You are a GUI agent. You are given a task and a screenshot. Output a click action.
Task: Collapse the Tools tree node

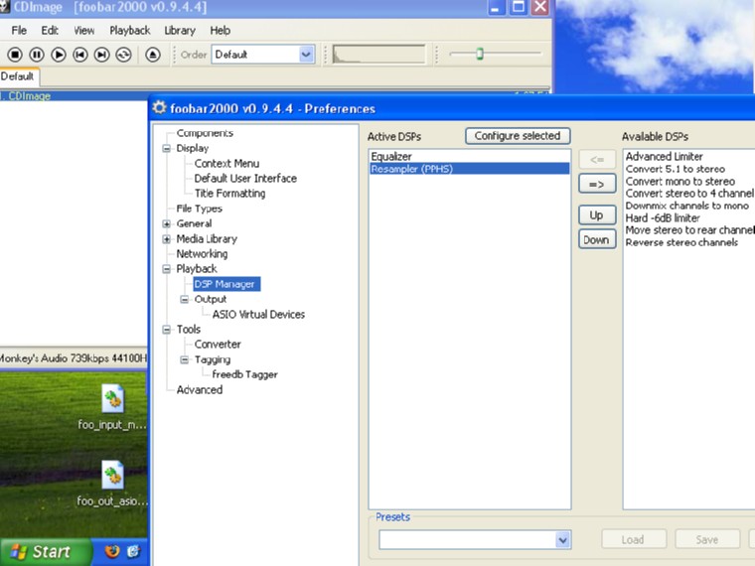(167, 330)
